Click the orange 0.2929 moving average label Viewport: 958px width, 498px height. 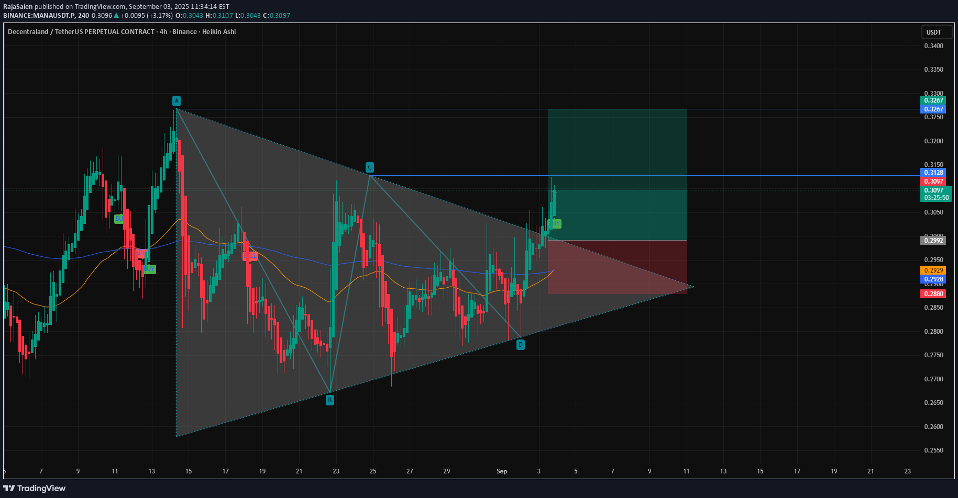coord(933,270)
